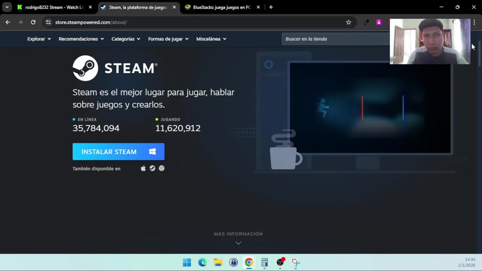Click the Windows icon on Instalar Steam button
The width and height of the screenshot is (482, 271).
point(152,152)
